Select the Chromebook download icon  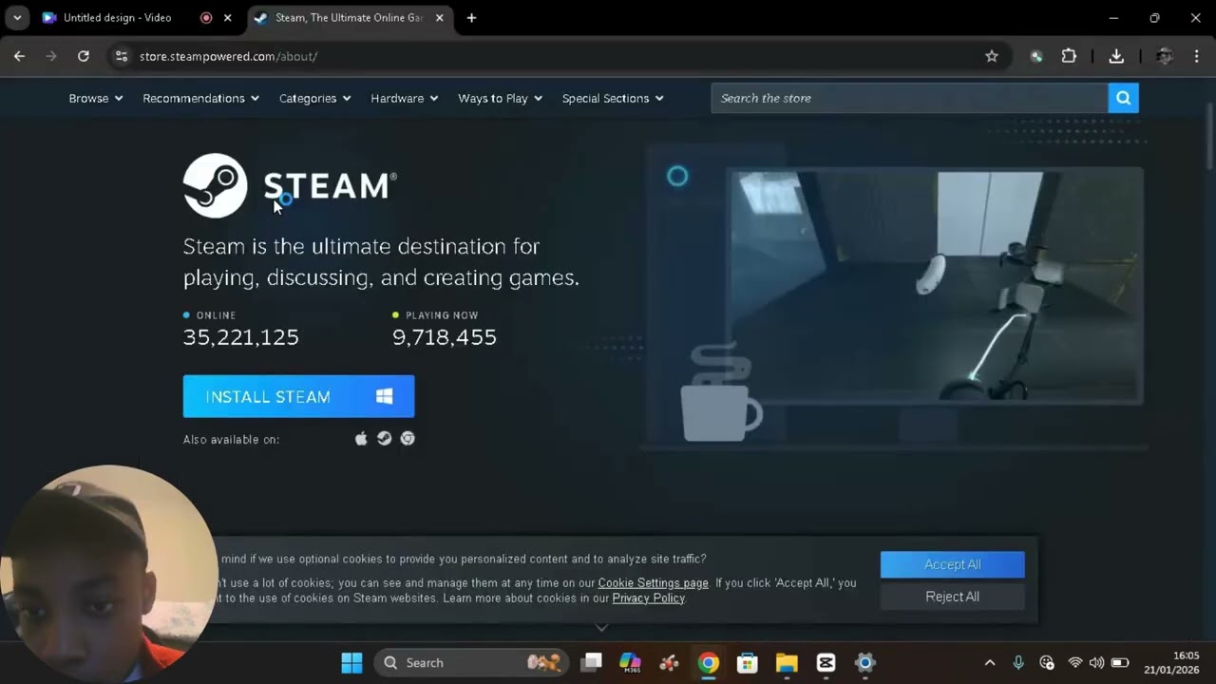(408, 439)
